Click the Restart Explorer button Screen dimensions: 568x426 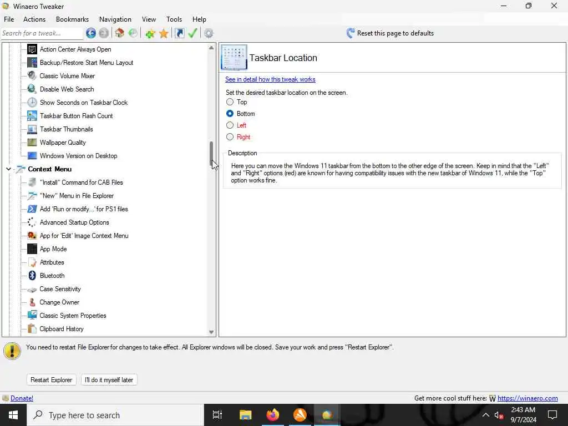[52, 380]
